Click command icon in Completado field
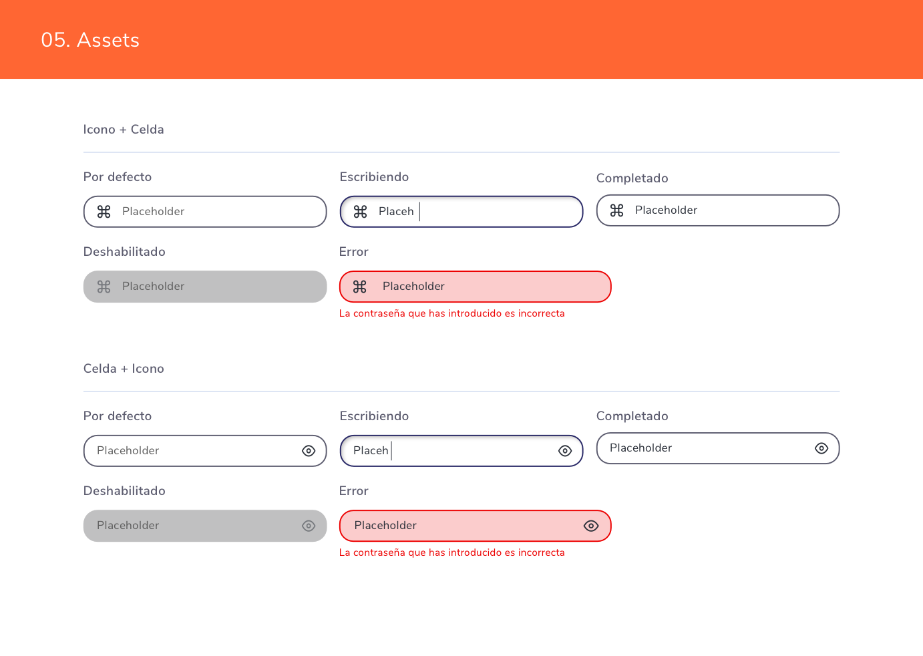The height and width of the screenshot is (656, 923). tap(617, 210)
